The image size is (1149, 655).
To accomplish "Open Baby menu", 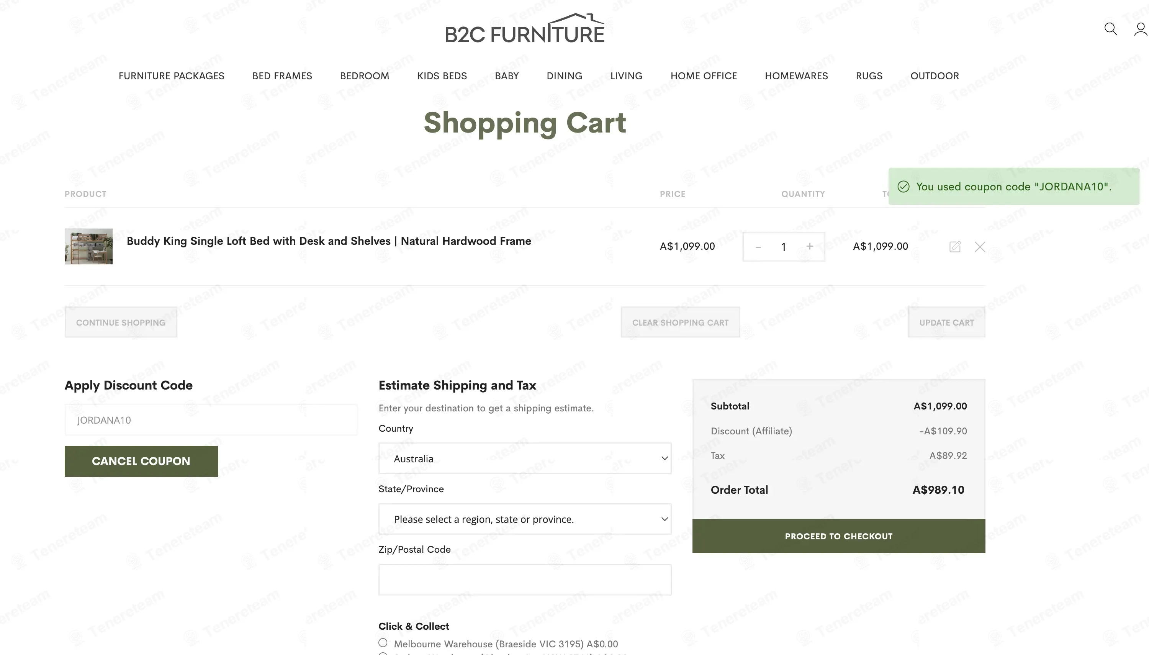I will pos(507,76).
